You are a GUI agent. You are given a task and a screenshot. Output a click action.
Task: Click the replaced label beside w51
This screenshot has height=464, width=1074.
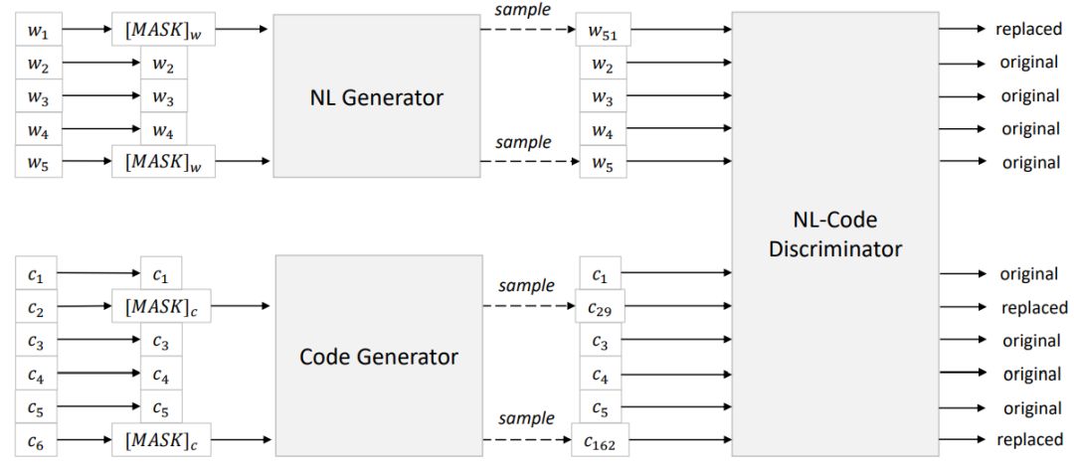(x=1028, y=29)
